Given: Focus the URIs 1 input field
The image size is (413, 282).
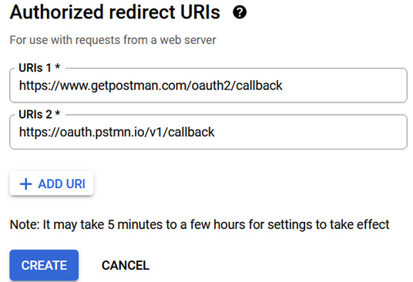Looking at the screenshot, I should [x=208, y=86].
